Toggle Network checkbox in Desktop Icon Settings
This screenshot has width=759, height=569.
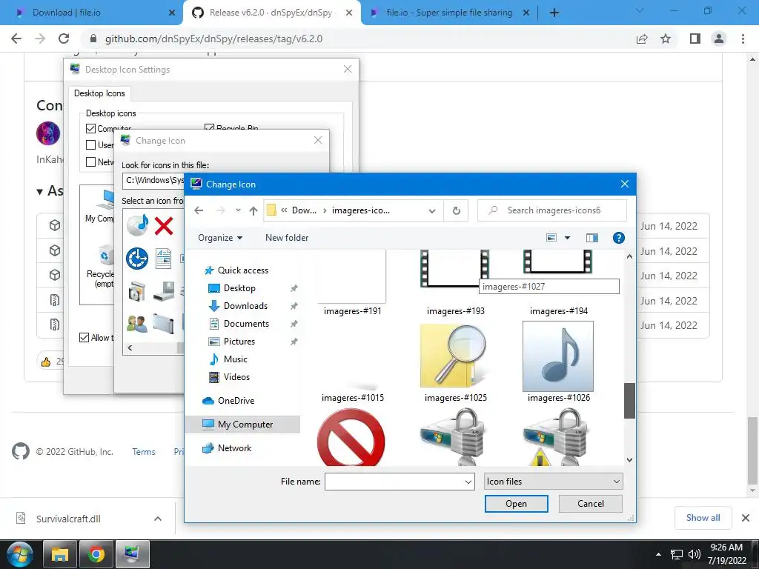[x=90, y=162]
